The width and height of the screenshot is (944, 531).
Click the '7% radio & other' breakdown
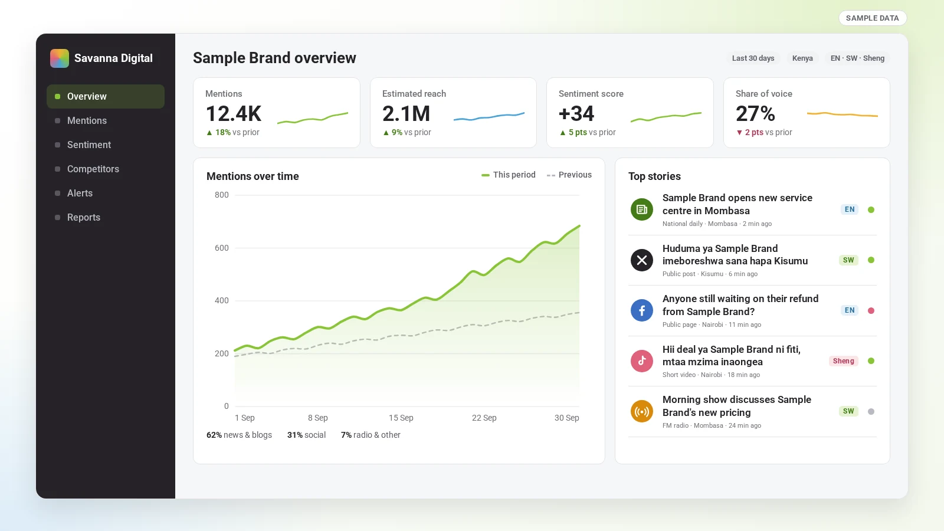click(x=371, y=435)
